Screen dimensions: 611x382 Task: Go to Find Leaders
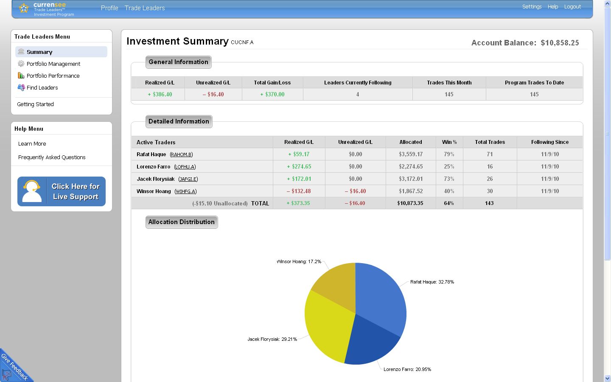point(42,87)
